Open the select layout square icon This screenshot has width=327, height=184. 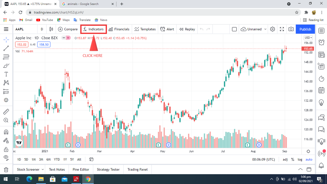click(234, 29)
